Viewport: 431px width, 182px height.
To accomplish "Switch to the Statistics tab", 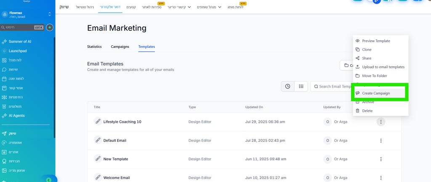I will 94,47.
